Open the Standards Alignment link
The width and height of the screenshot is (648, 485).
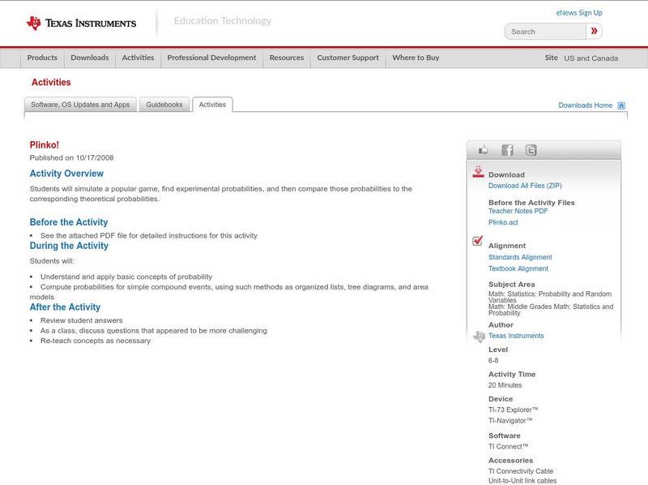519,257
